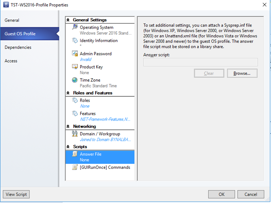Select the Admin Password item
The image size is (271, 203).
coord(100,57)
